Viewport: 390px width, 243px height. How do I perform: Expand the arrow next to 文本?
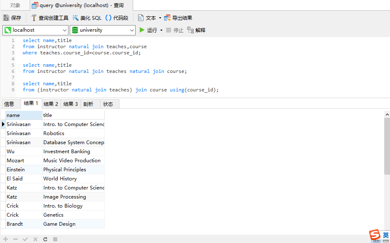tap(160, 18)
